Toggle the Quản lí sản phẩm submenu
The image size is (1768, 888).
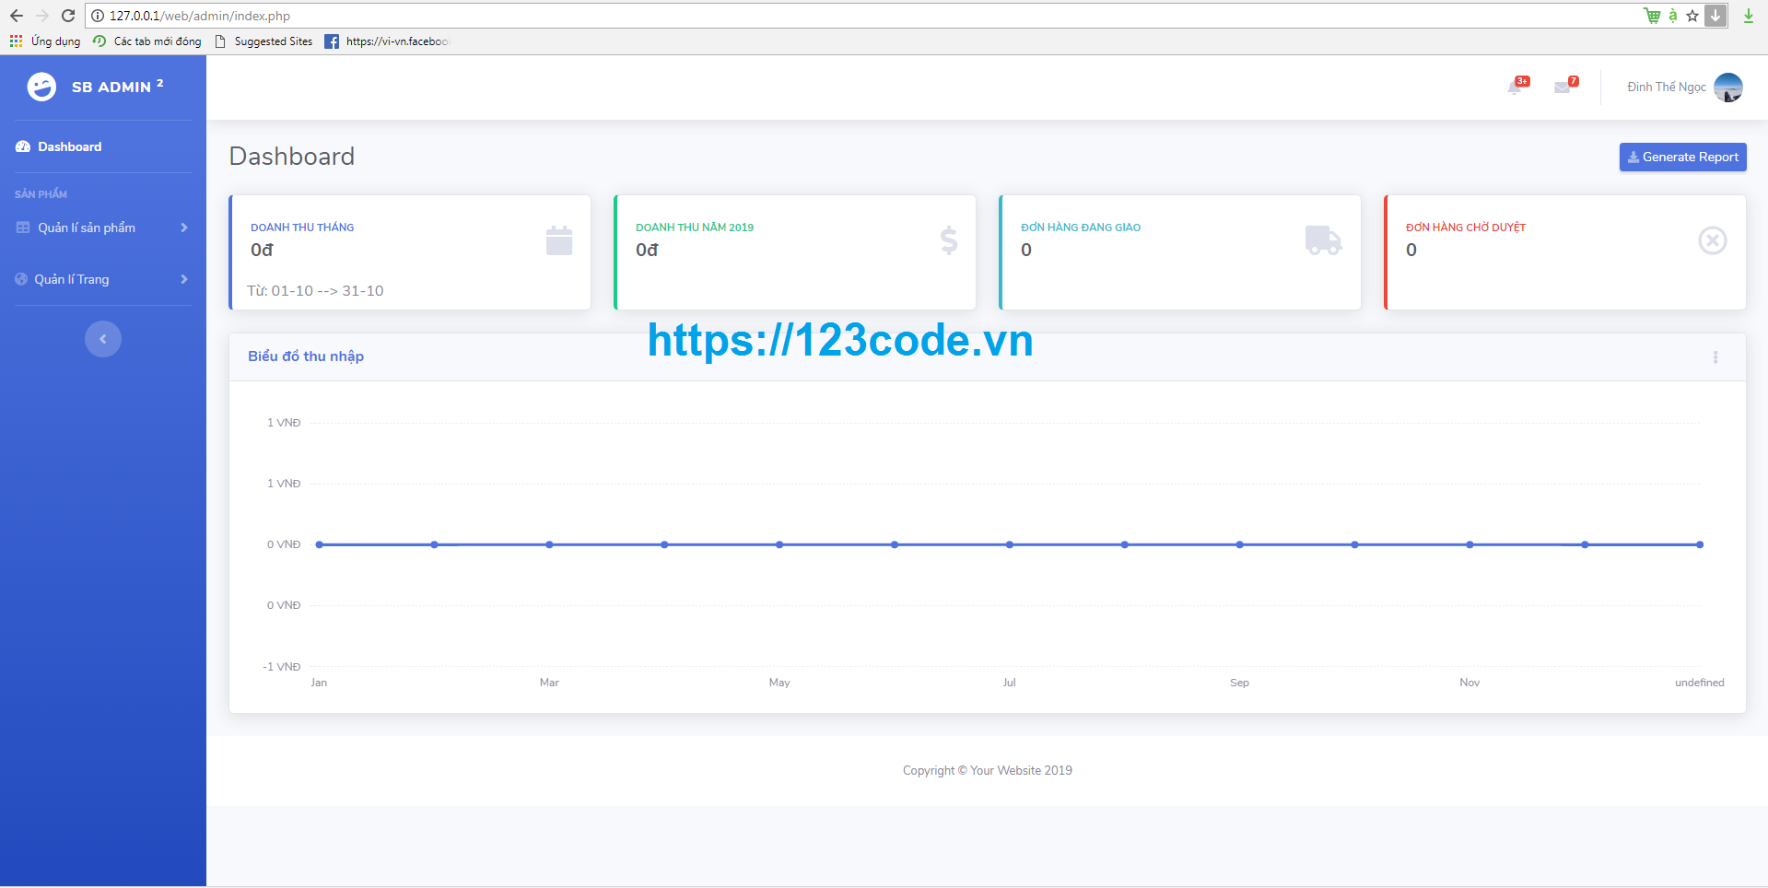[x=86, y=228]
